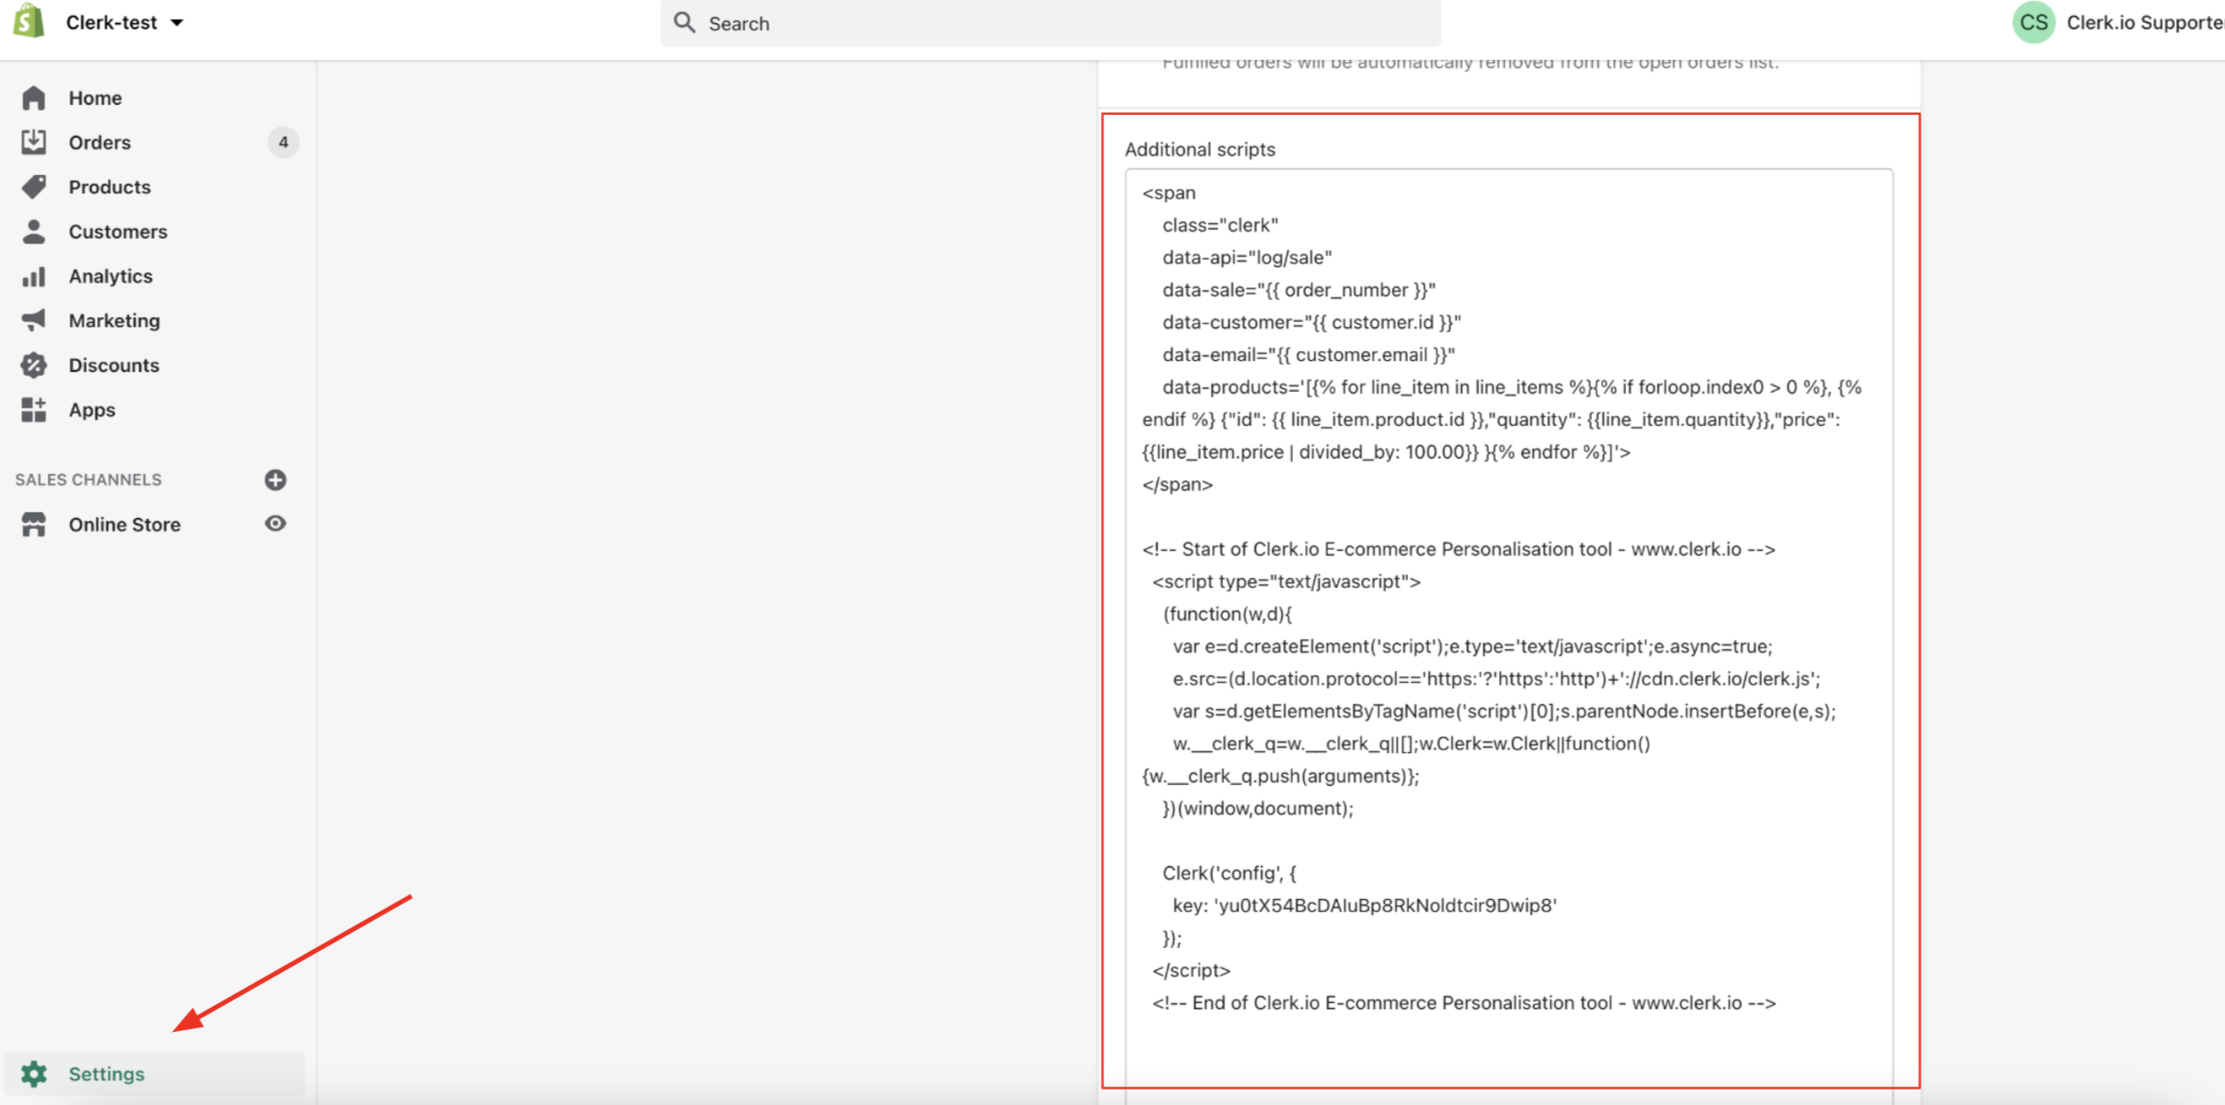Click the Customers person icon

pyautogui.click(x=34, y=232)
